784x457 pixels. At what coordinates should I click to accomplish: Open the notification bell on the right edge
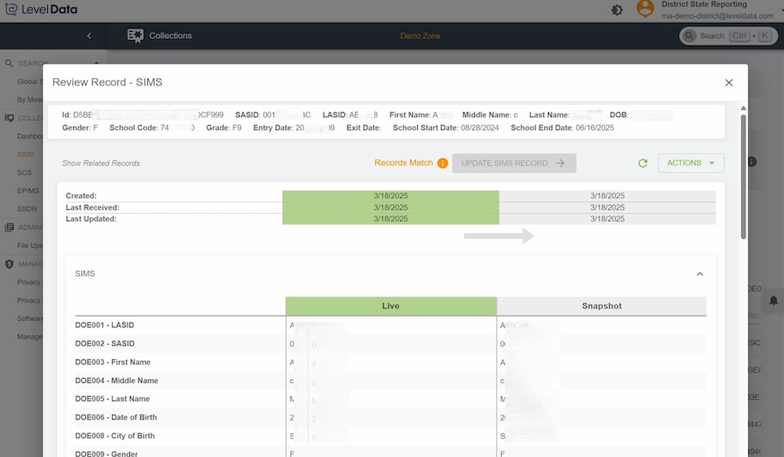tap(773, 301)
